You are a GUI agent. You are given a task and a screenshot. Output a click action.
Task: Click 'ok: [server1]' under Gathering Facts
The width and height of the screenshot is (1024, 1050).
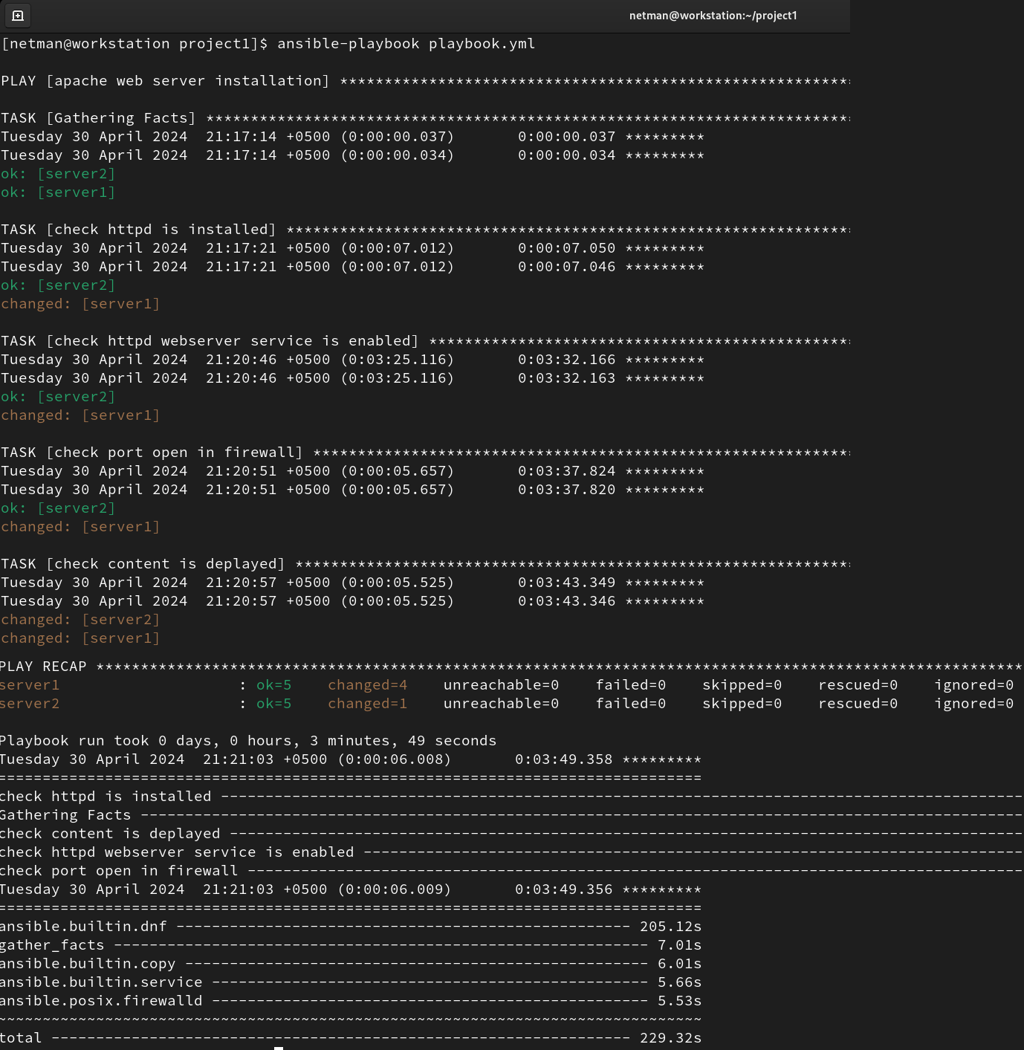[58, 192]
